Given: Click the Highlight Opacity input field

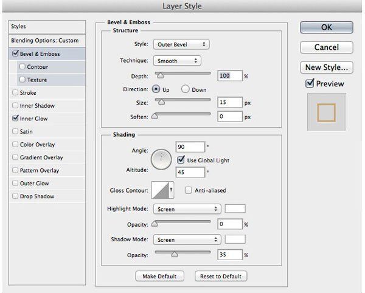Looking at the screenshot, I should (x=230, y=224).
